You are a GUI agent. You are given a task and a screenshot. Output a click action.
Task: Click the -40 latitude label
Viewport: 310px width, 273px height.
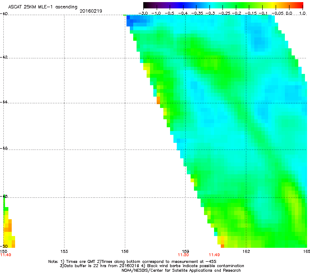coord(4,14)
